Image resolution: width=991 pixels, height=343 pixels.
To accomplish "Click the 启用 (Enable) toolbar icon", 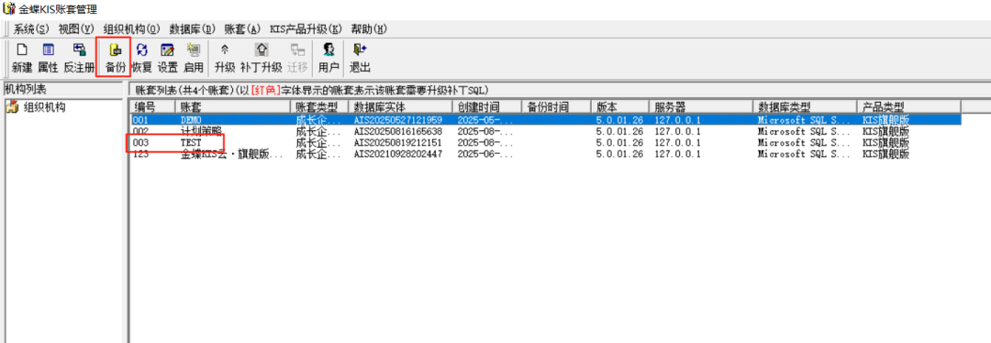I will coord(194,58).
